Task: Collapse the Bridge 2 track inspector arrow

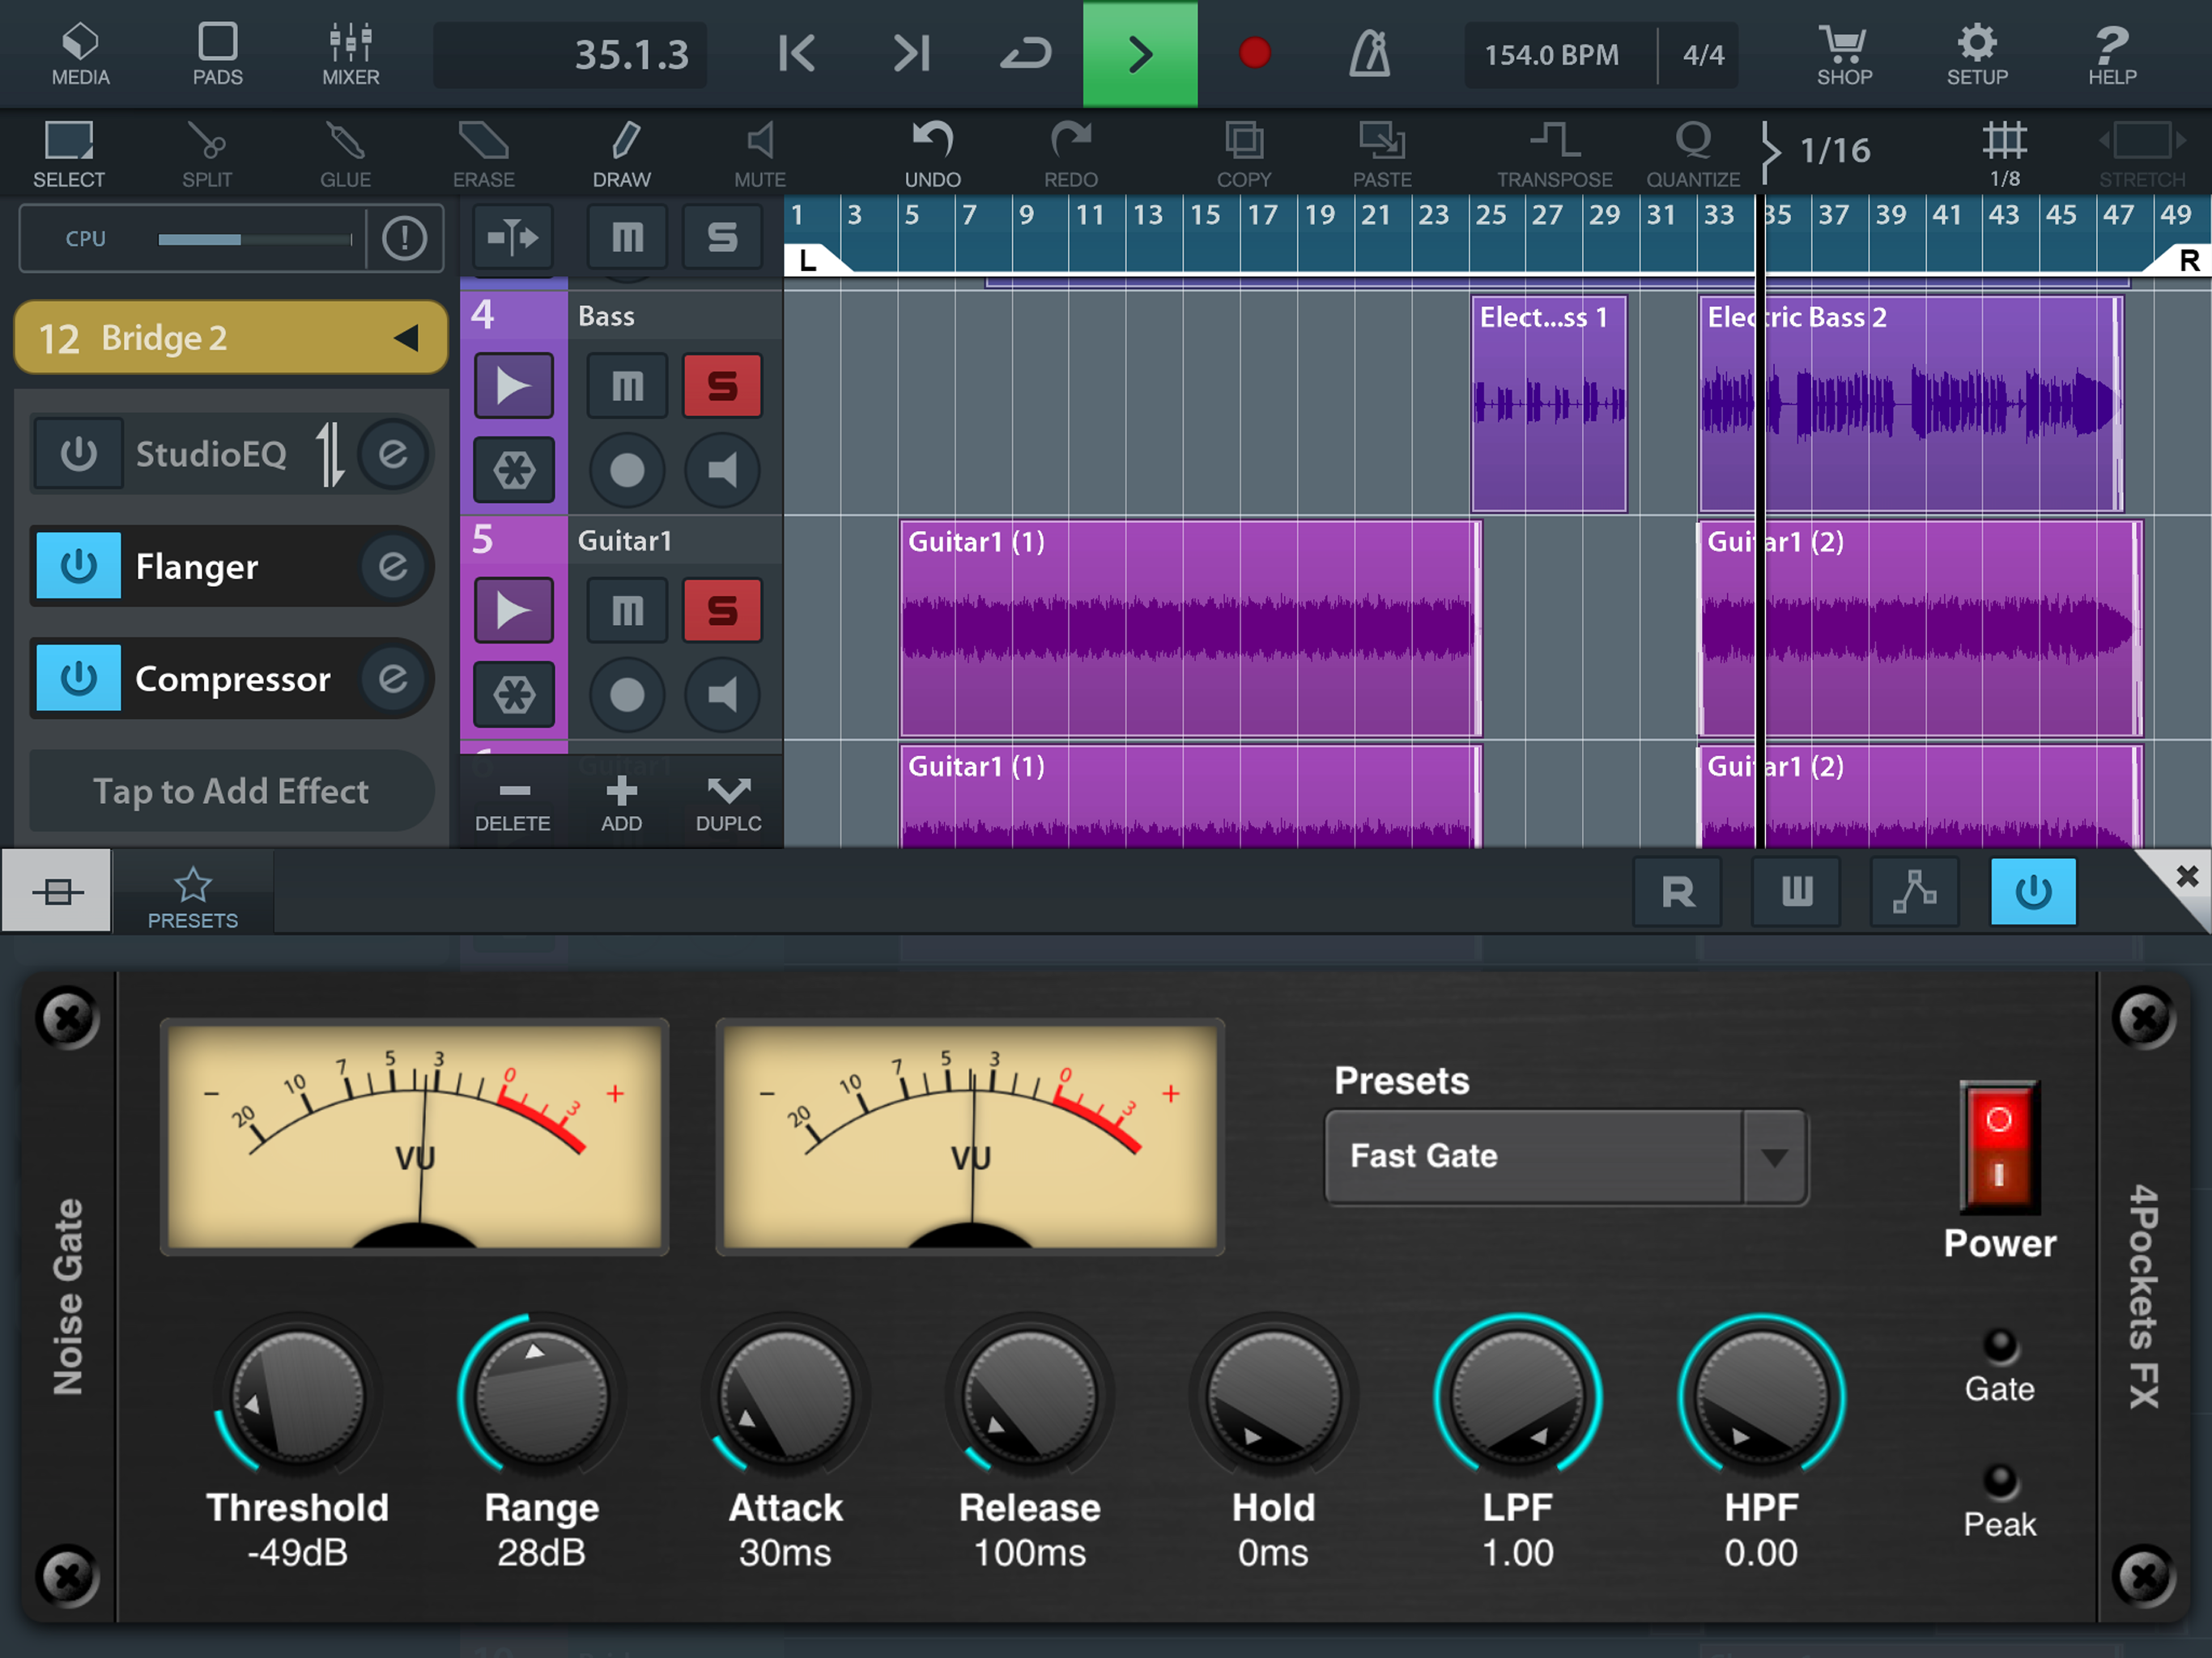Action: (x=405, y=338)
